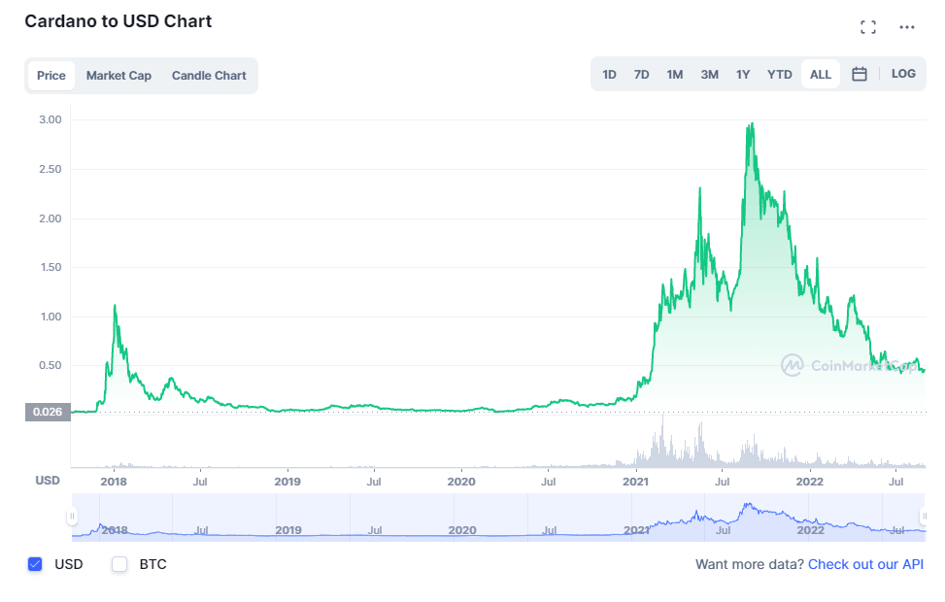Select the 1D time range
Image resolution: width=945 pixels, height=602 pixels.
[609, 75]
